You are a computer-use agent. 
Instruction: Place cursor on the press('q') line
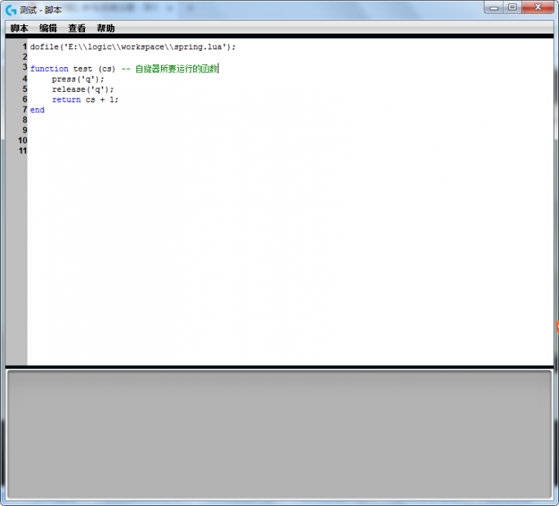(78, 79)
